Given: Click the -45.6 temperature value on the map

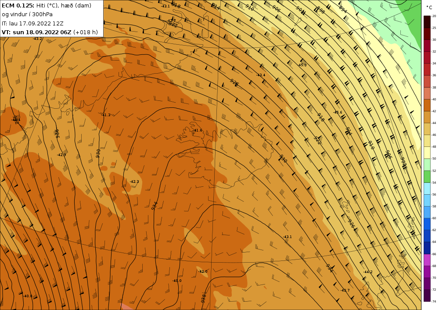Looking at the screenshot, I should tap(337, 112).
